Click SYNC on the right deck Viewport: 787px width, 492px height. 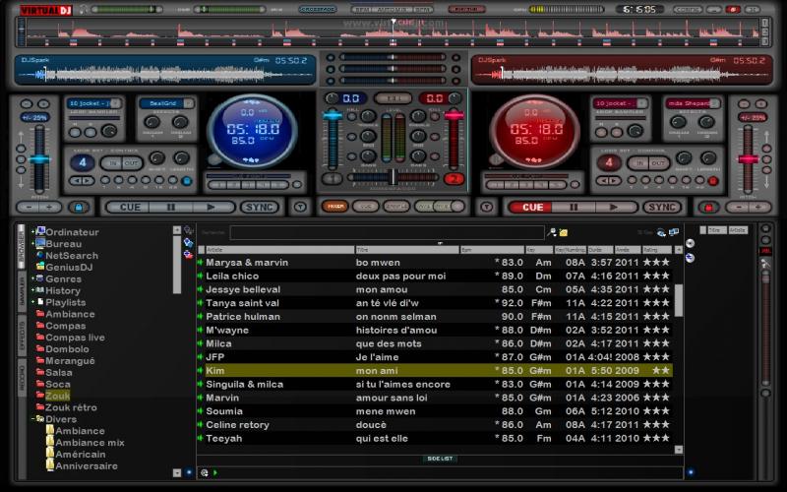(662, 208)
